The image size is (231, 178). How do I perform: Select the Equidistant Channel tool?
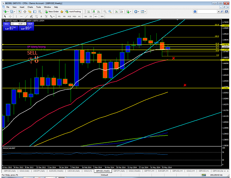(x=31, y=16)
